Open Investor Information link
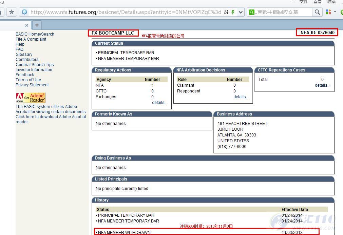Image resolution: width=343 pixels, height=235 pixels. (34, 70)
